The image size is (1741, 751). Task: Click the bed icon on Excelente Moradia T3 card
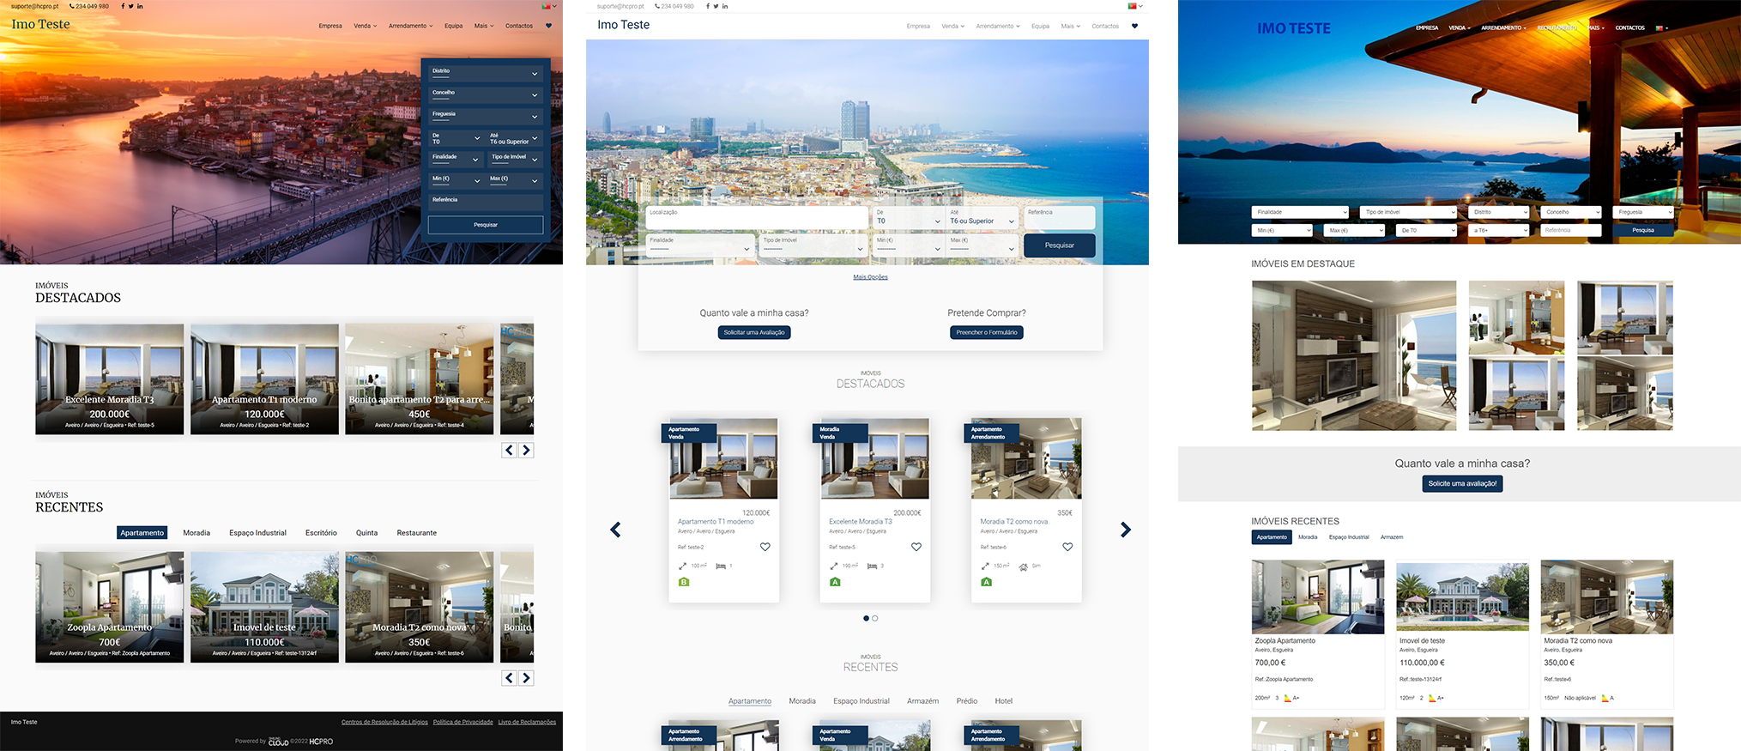872,566
